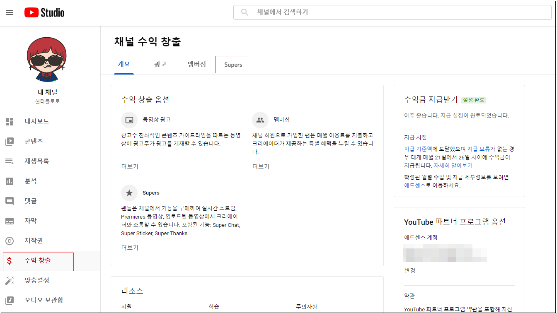Click the 주의사항 column label
The width and height of the screenshot is (557, 313).
306,307
